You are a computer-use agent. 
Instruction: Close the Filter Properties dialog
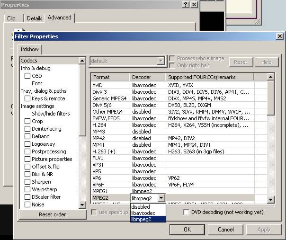tap(279, 36)
